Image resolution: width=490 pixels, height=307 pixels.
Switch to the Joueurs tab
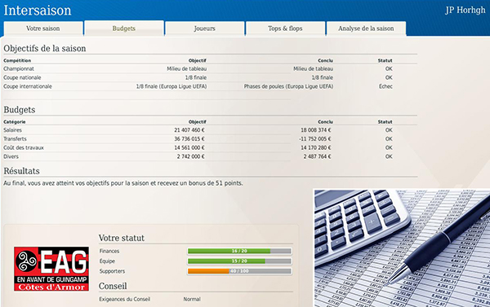click(x=205, y=29)
